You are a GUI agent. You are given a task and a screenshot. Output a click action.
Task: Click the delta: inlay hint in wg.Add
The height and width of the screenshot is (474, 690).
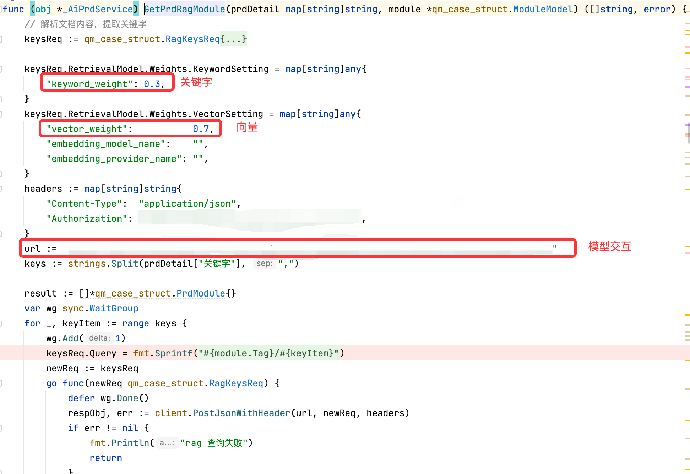(x=99, y=338)
